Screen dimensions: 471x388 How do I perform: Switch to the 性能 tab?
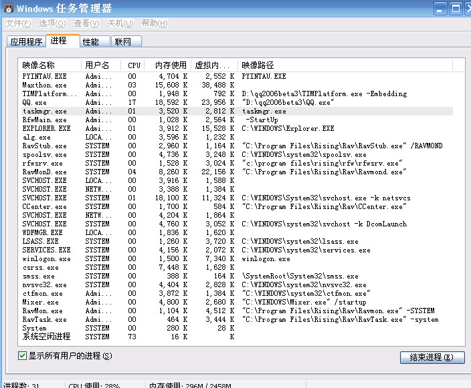(x=94, y=41)
